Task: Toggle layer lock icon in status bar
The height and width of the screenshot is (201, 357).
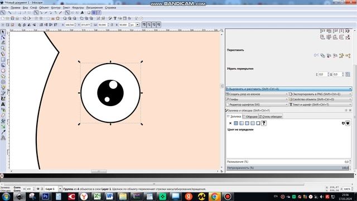Action: (42, 189)
